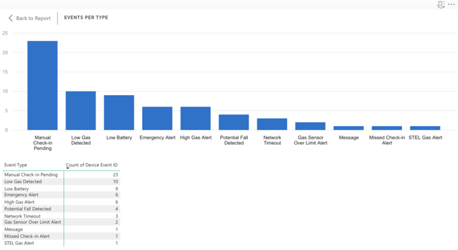Select the Gas Sensor Over Limit Alert bar
Image resolution: width=458 pixels, height=250 pixels.
click(x=310, y=126)
